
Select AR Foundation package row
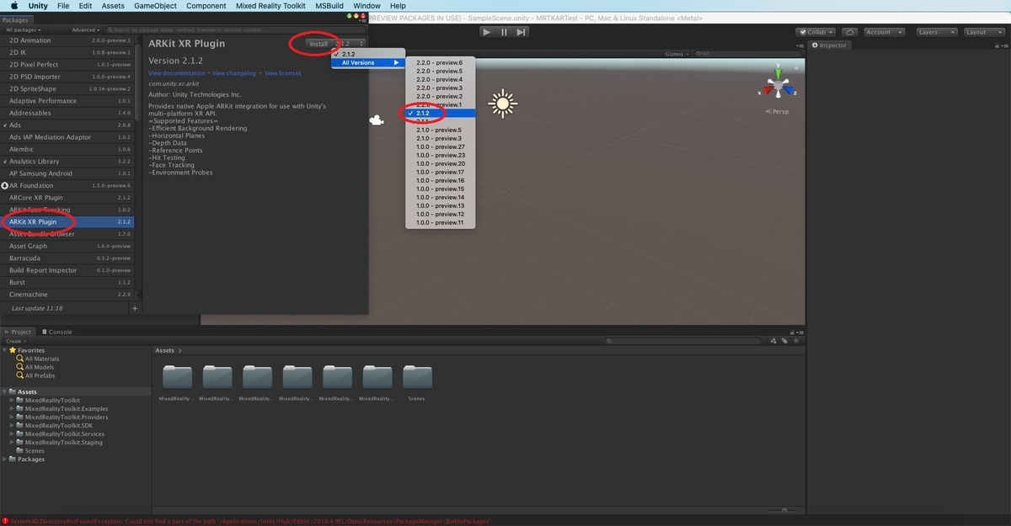(67, 185)
